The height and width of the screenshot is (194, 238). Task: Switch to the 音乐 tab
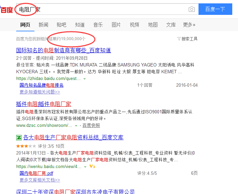tap(98, 25)
